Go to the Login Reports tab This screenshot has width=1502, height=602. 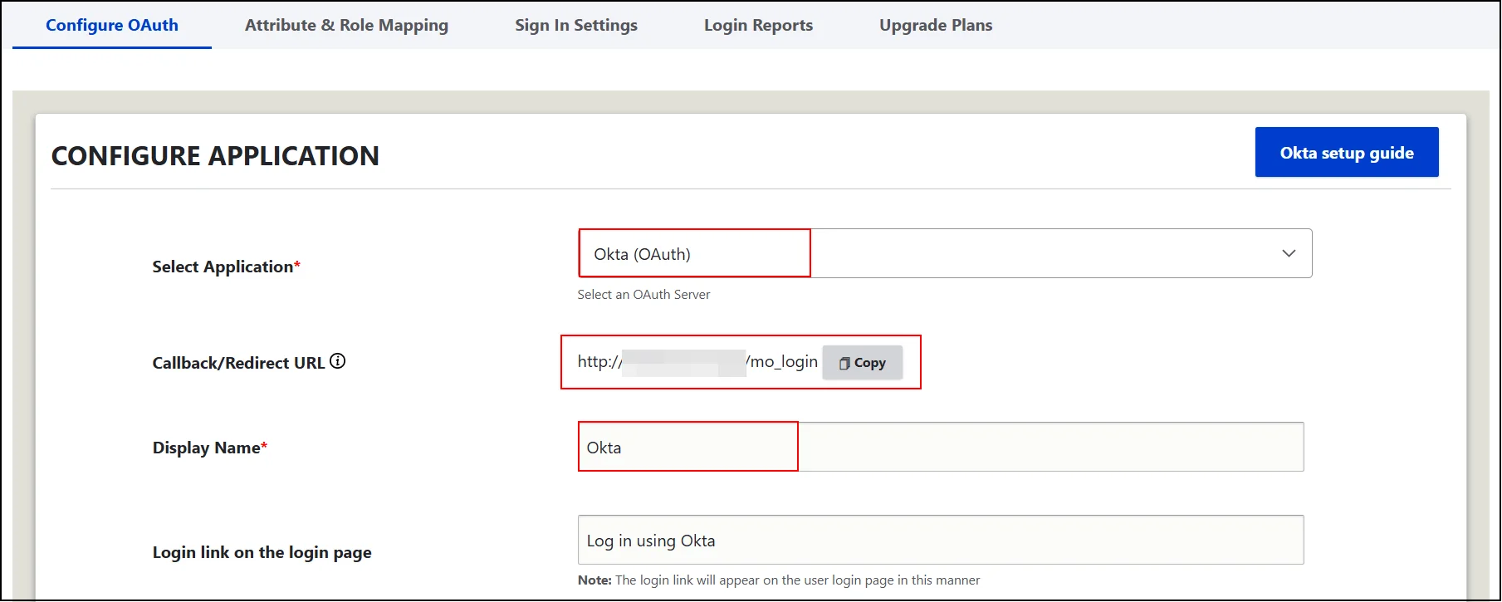[x=758, y=25]
